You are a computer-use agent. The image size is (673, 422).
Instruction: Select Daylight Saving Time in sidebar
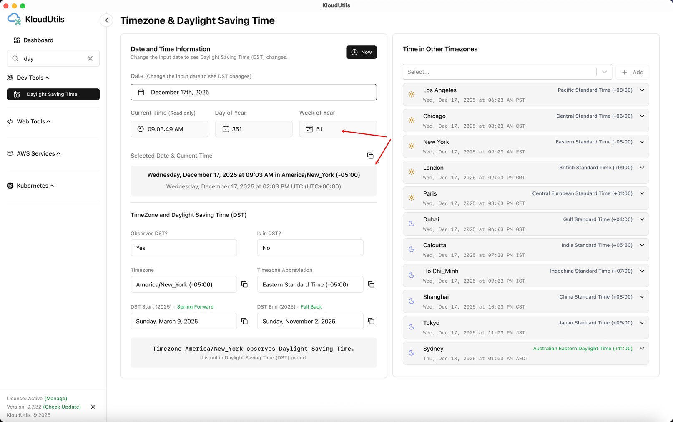(x=53, y=94)
